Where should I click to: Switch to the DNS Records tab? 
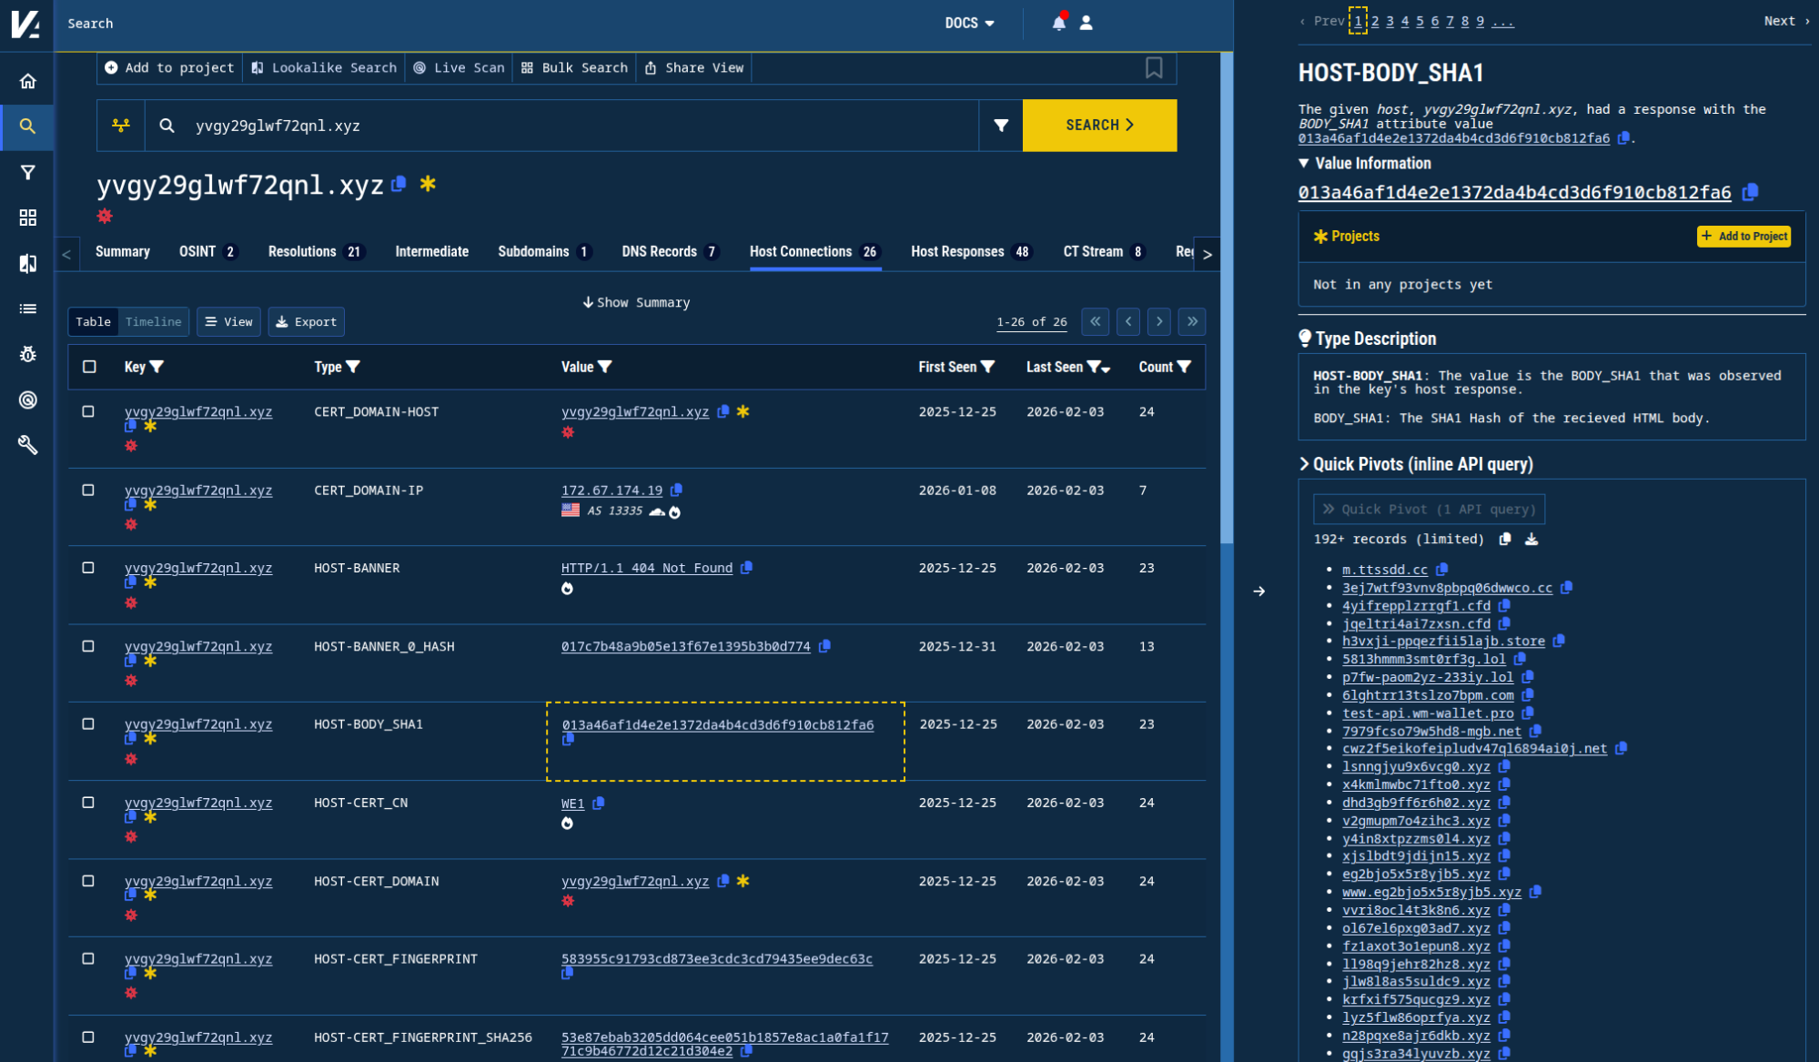659,252
